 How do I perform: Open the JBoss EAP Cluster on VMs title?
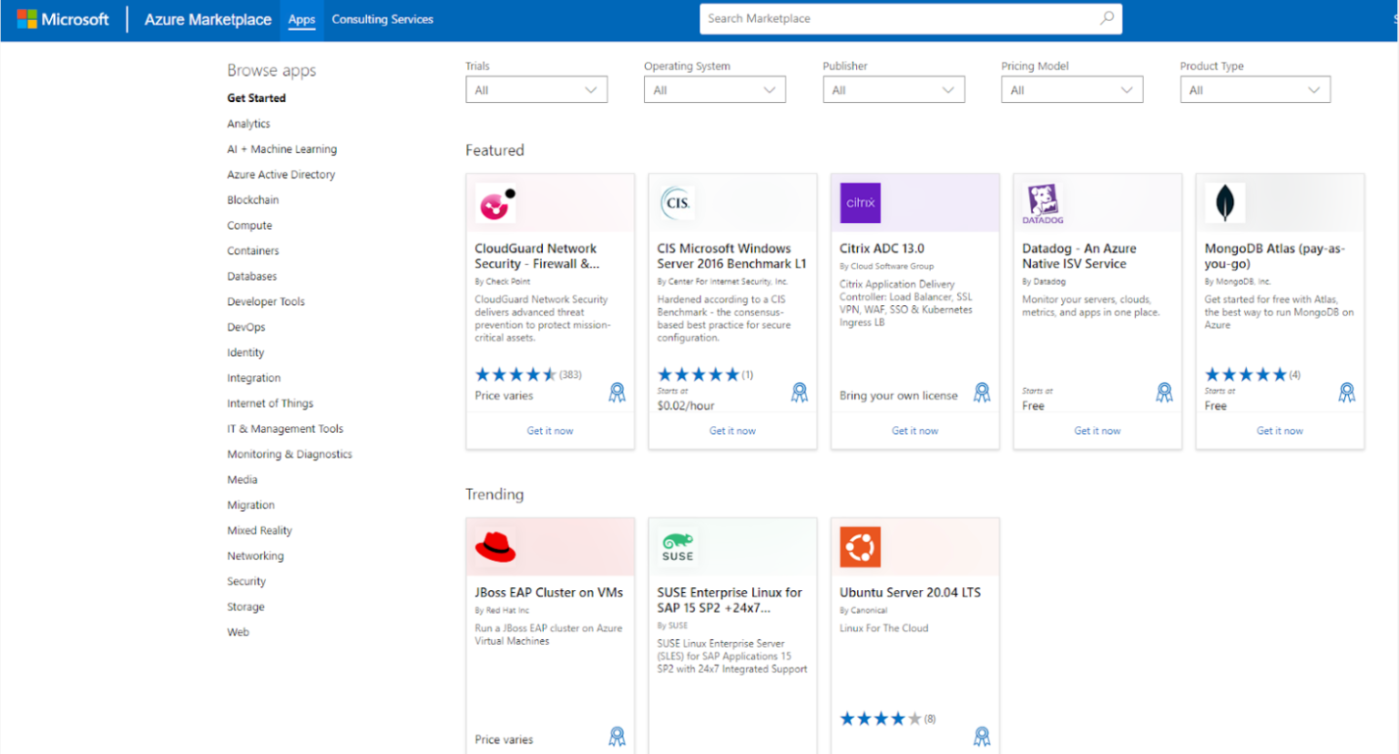point(549,593)
